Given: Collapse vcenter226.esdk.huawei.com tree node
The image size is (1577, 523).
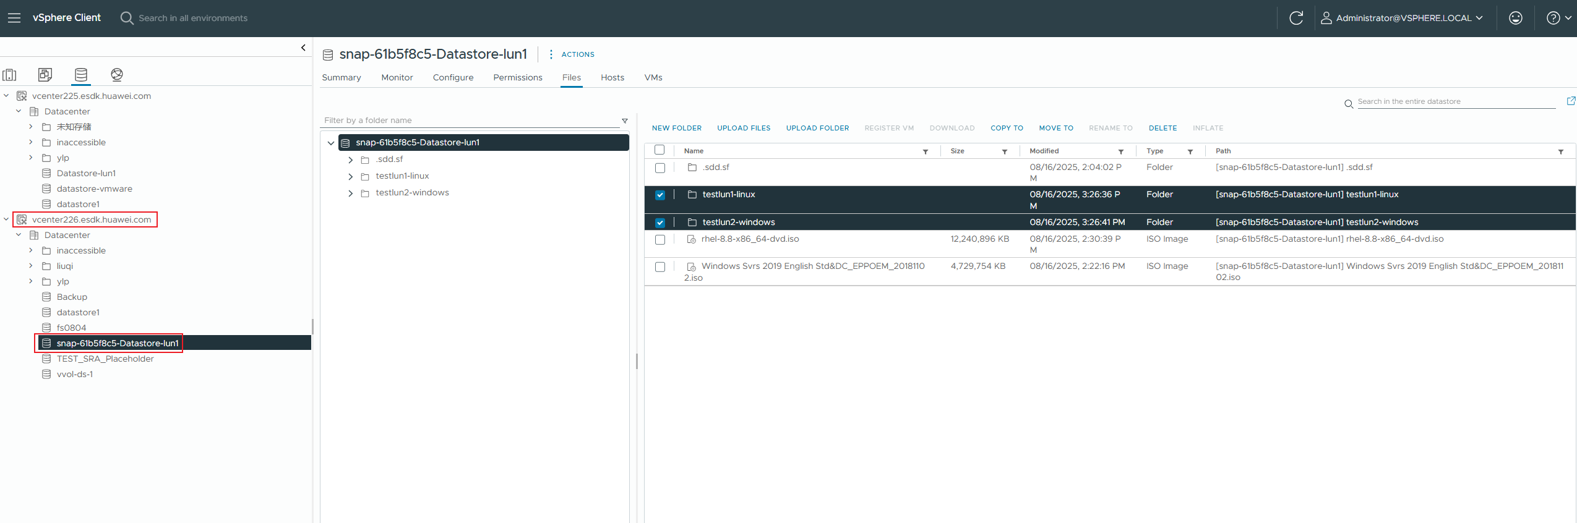Looking at the screenshot, I should click(x=6, y=219).
